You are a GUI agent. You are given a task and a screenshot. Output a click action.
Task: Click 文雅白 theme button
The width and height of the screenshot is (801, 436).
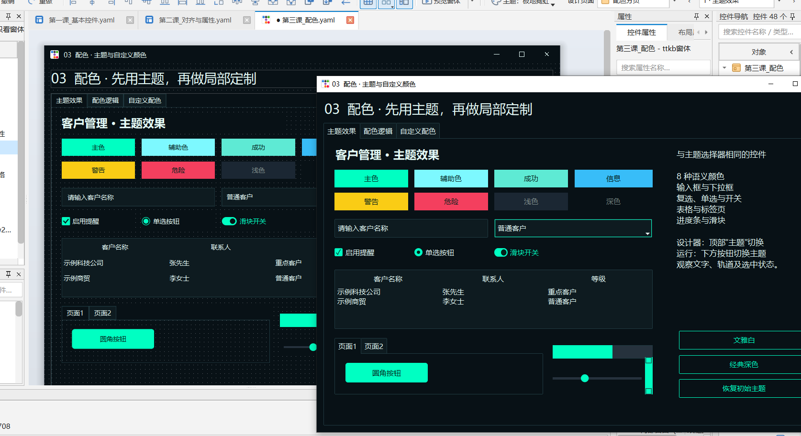pos(740,340)
